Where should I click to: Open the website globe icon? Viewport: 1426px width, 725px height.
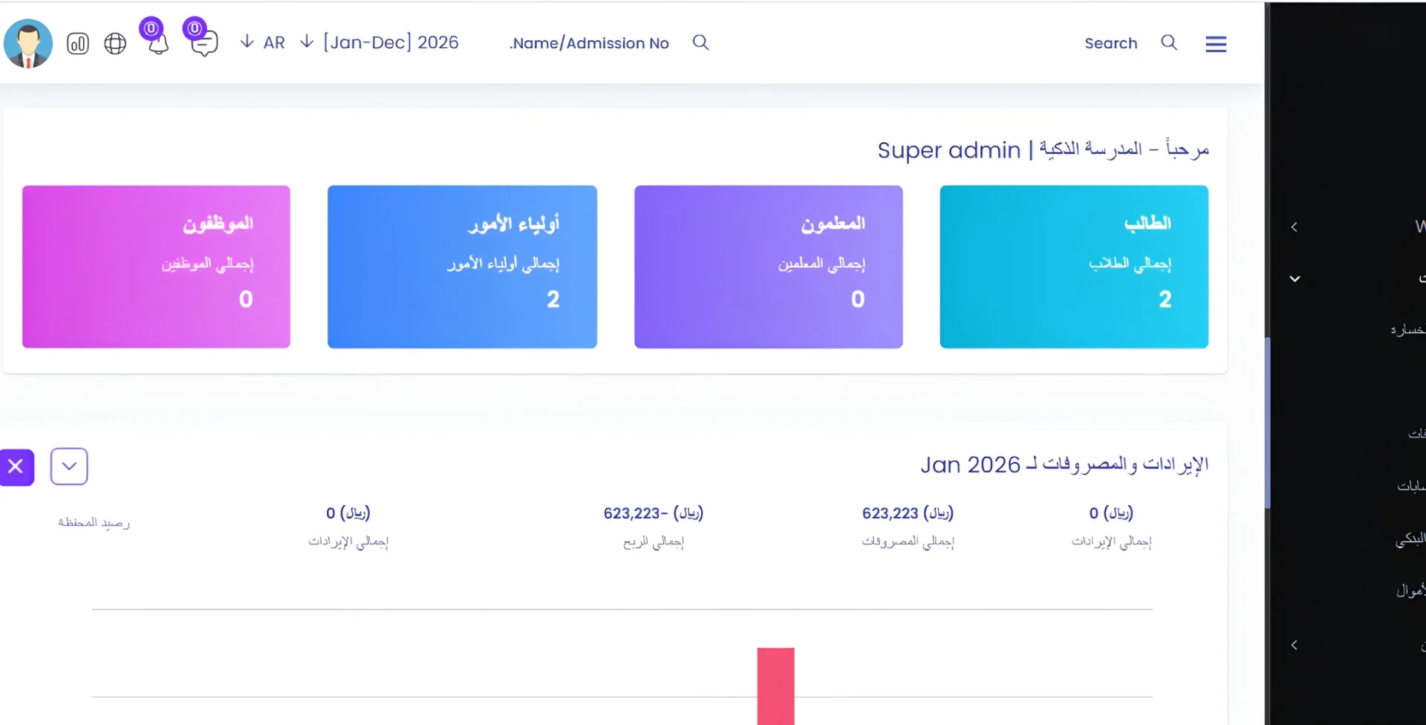(x=115, y=44)
